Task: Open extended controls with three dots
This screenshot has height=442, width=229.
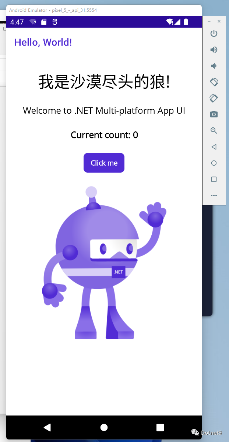Action: tap(214, 195)
